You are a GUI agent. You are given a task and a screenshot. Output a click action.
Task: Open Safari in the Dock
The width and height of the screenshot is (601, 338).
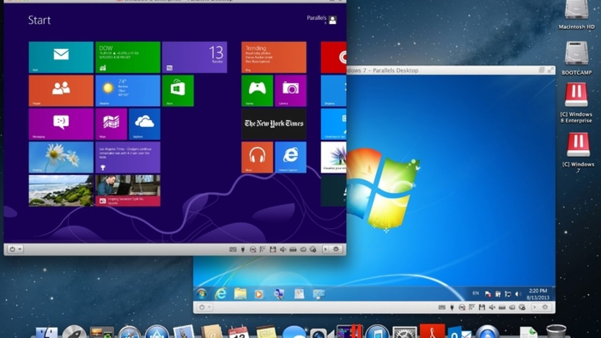[129, 332]
